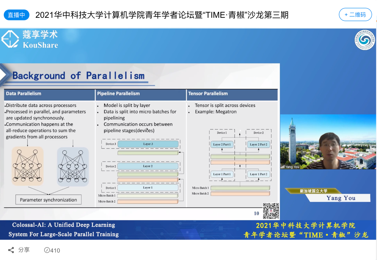This screenshot has width=377, height=260.
Task: Click the Layer 3 block in pipeline diagram
Action: pos(148,144)
